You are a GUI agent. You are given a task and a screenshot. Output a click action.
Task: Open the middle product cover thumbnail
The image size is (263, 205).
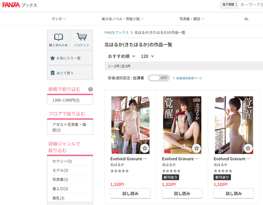coord(182,125)
